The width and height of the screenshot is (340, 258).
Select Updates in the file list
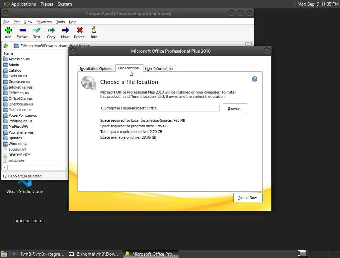click(x=15, y=138)
